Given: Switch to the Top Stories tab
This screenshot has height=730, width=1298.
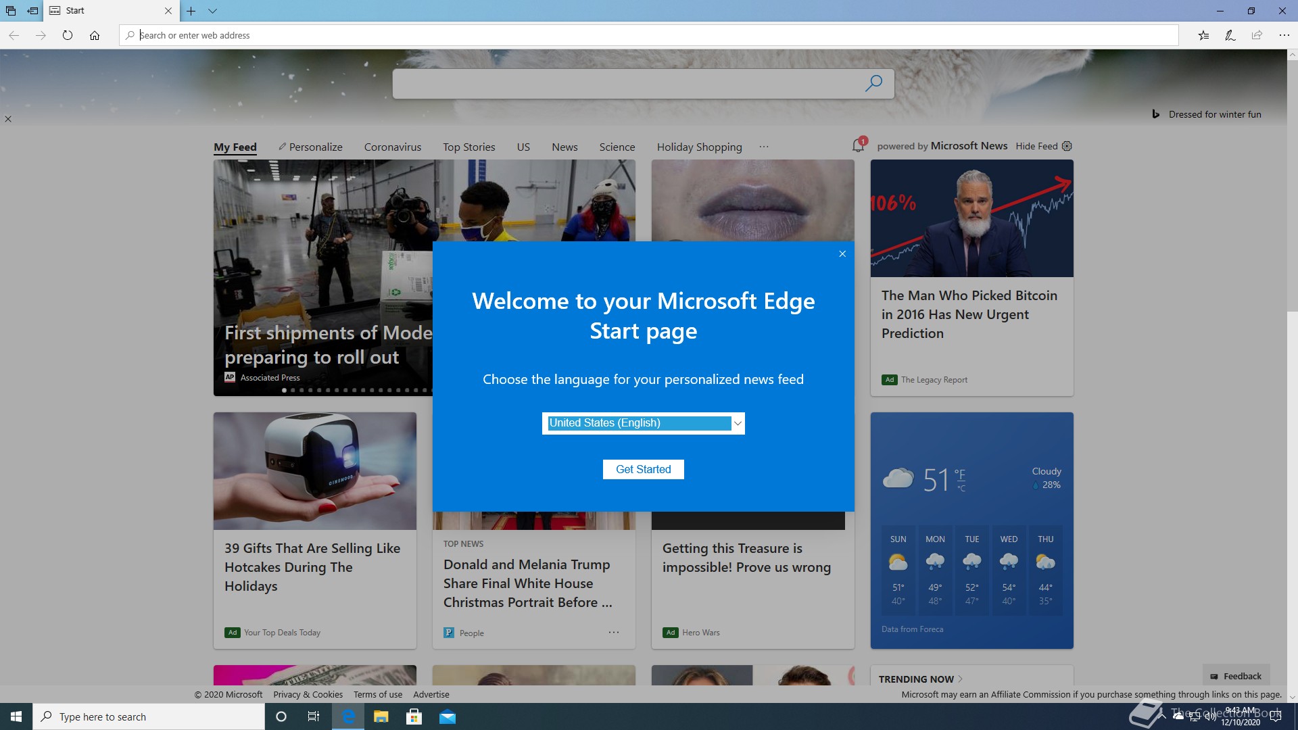Looking at the screenshot, I should click(x=469, y=147).
